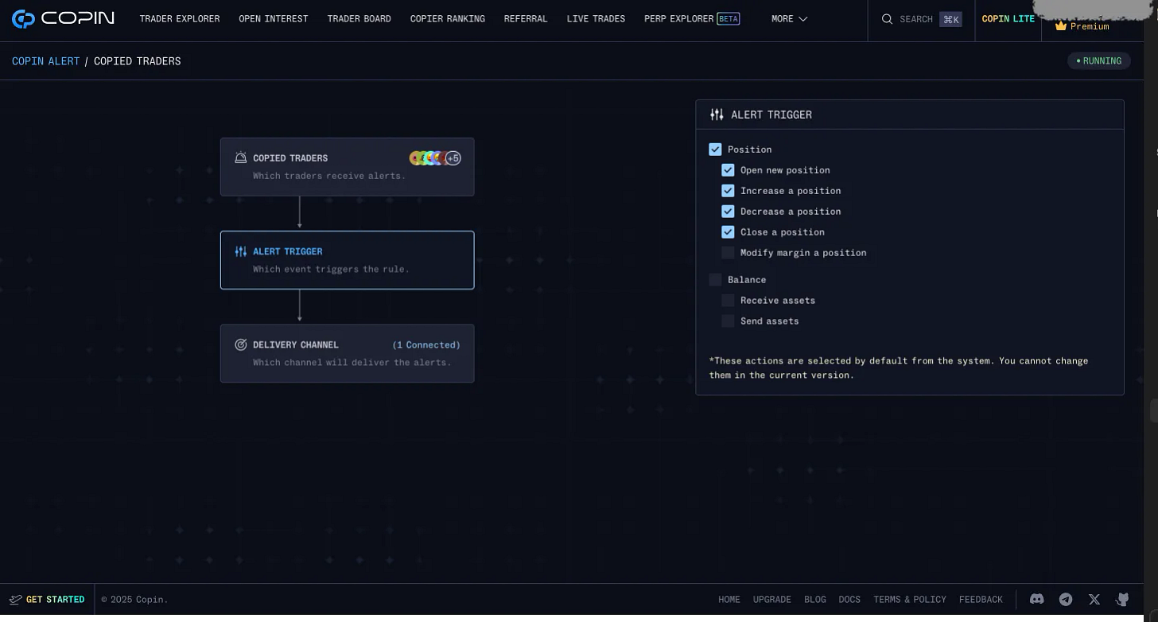Click the Premium crown icon

[1060, 26]
